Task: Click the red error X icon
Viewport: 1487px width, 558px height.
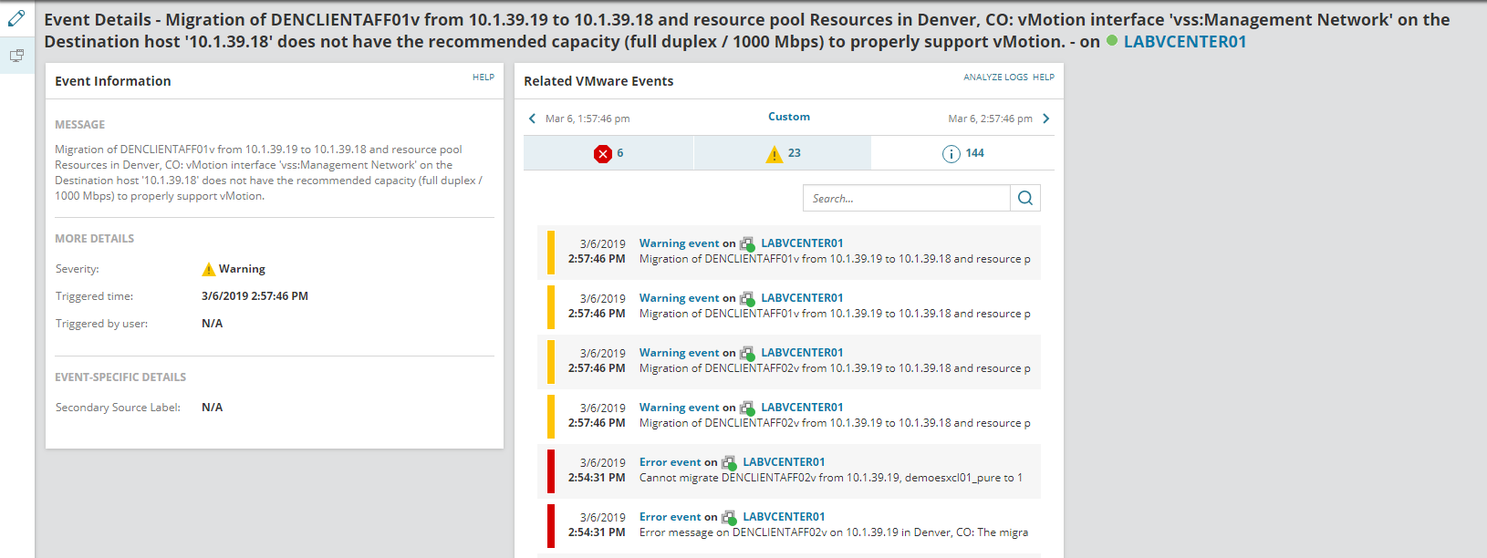Action: point(603,154)
